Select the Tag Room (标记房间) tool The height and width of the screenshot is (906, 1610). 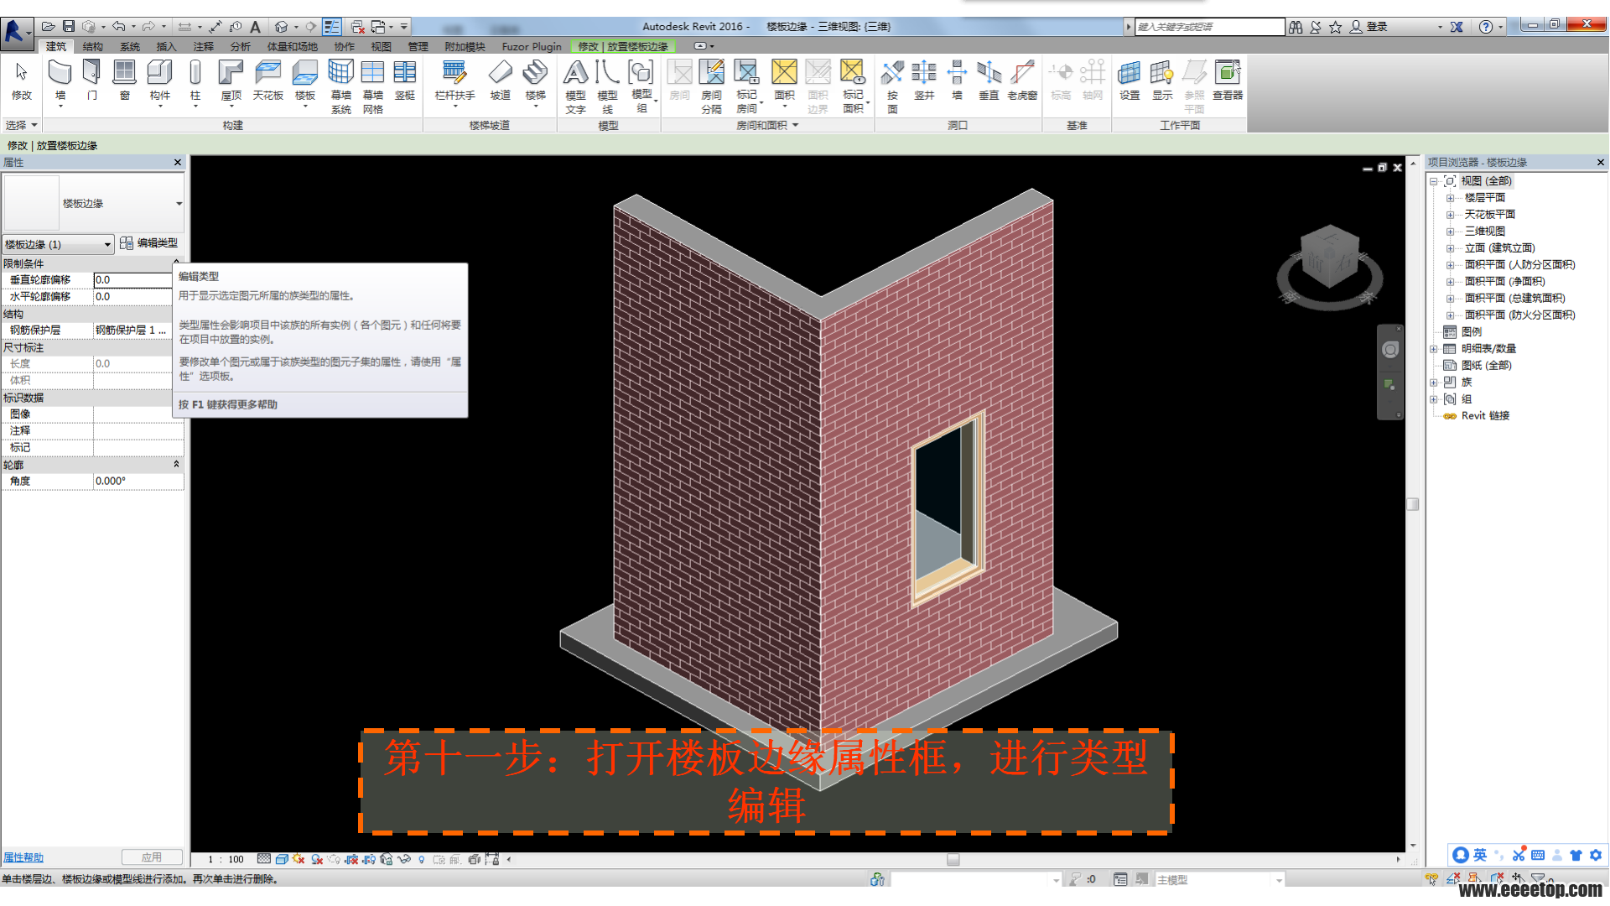tap(746, 86)
